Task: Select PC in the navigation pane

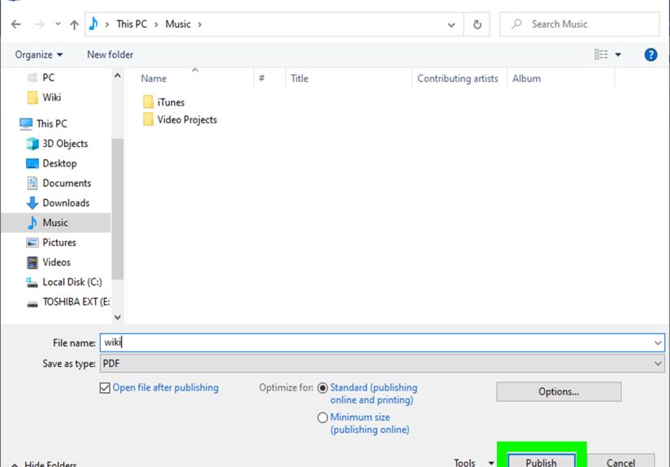Action: tap(48, 78)
